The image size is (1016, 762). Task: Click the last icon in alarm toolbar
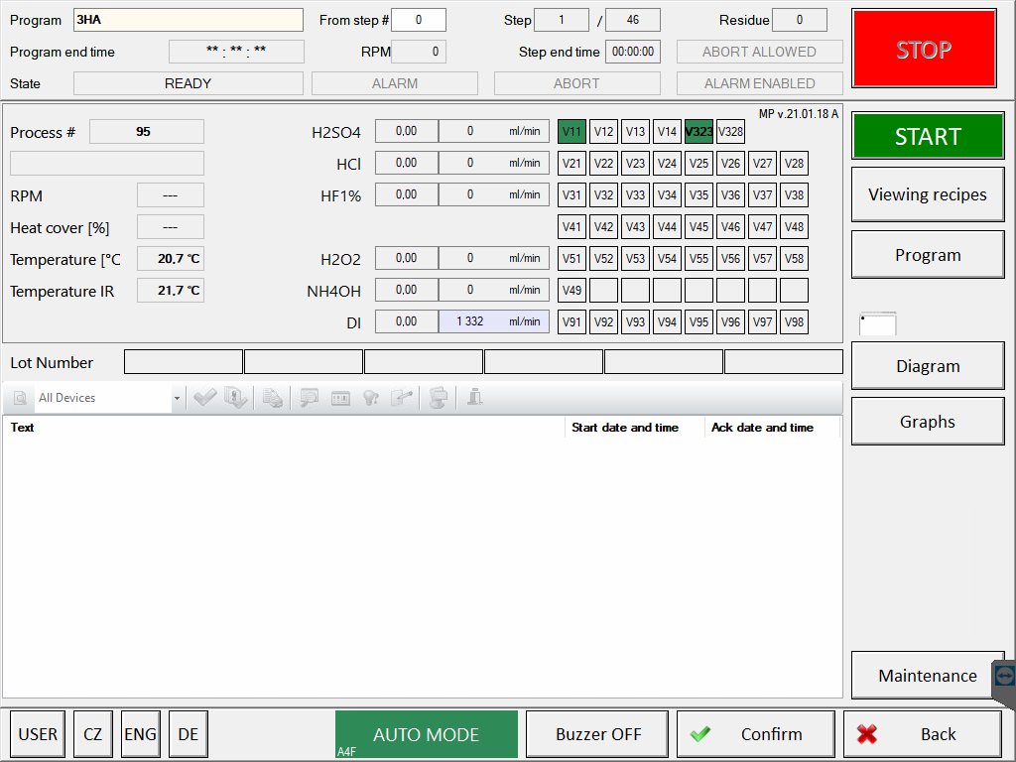click(x=474, y=398)
